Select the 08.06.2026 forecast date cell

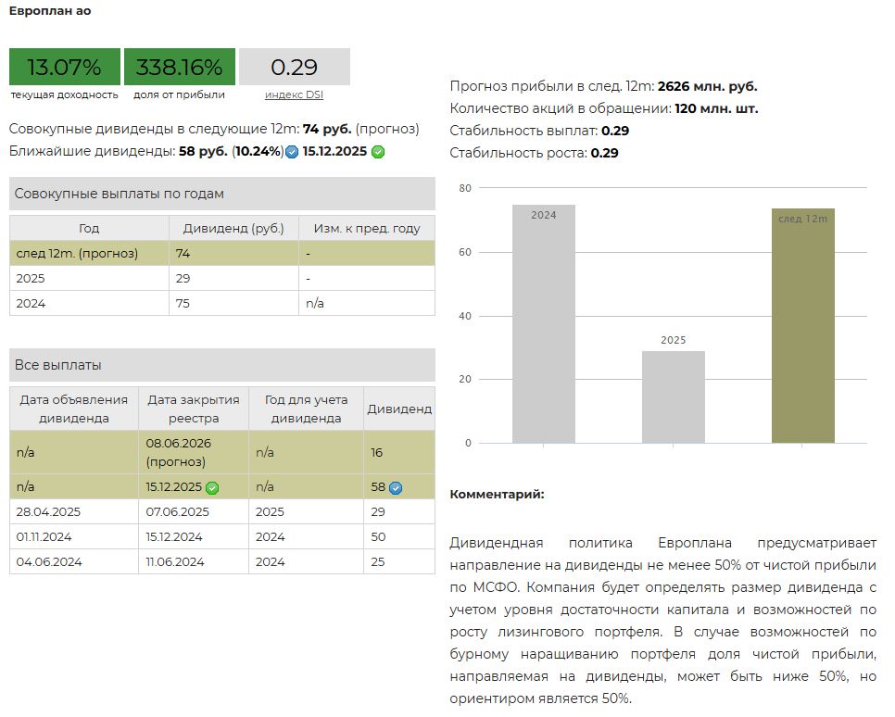(x=194, y=452)
